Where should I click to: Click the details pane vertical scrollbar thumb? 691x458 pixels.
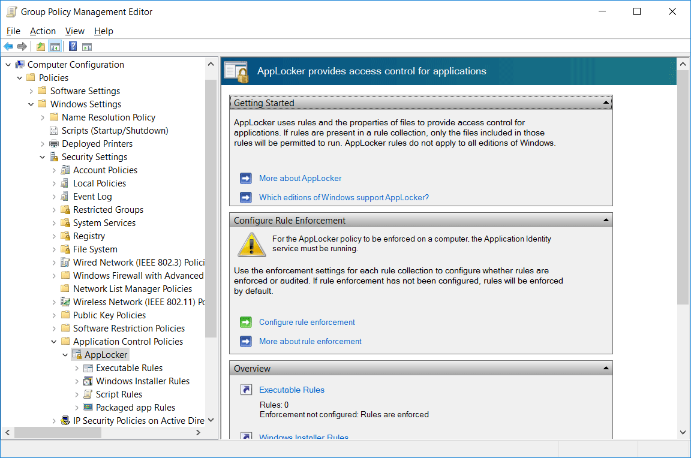point(683,187)
